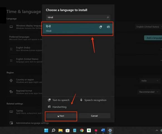The width and height of the screenshot is (162, 134).
Task: Open the pink round taskbar app
Action: click(96, 130)
